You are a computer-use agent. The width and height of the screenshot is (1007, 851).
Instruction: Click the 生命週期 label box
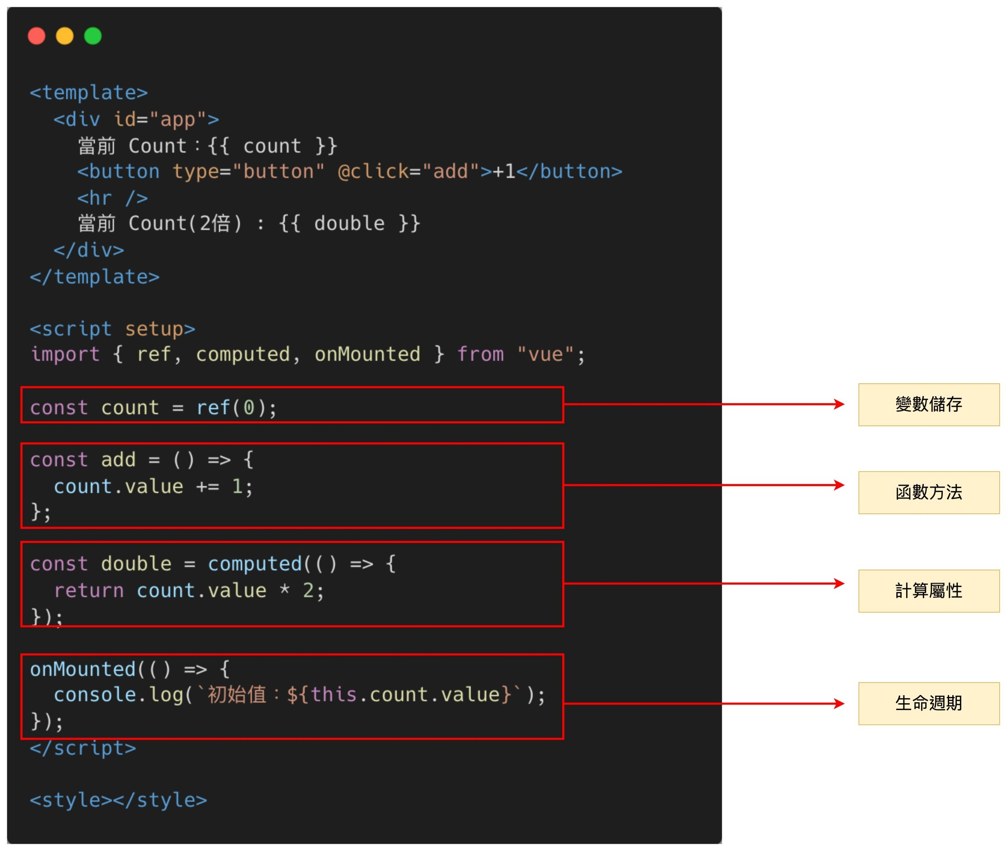pos(930,704)
